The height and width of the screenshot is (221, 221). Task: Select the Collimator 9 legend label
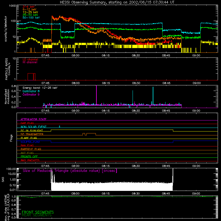click(31, 94)
